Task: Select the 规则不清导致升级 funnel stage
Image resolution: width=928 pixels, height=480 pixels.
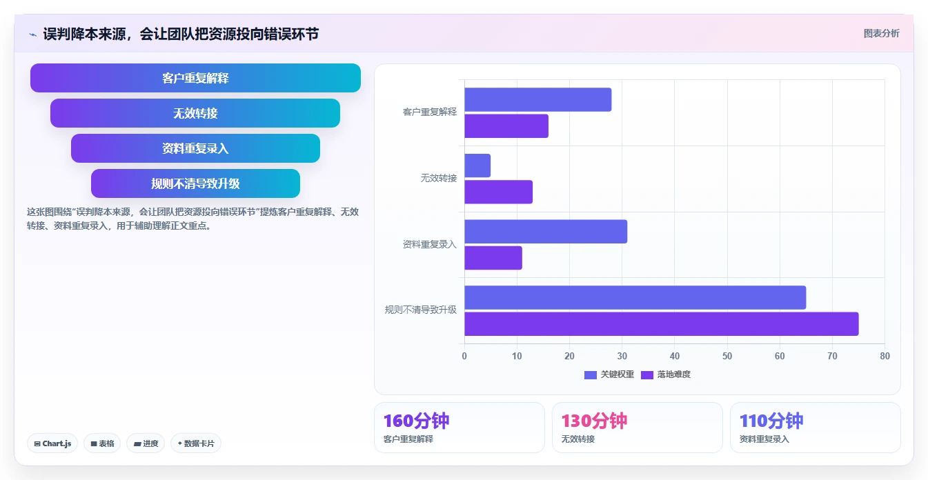Action: pos(195,183)
